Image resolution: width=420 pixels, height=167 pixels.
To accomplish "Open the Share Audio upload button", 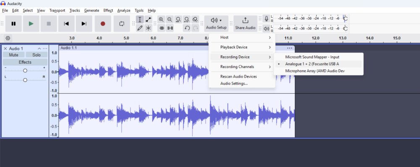I will [x=245, y=23].
